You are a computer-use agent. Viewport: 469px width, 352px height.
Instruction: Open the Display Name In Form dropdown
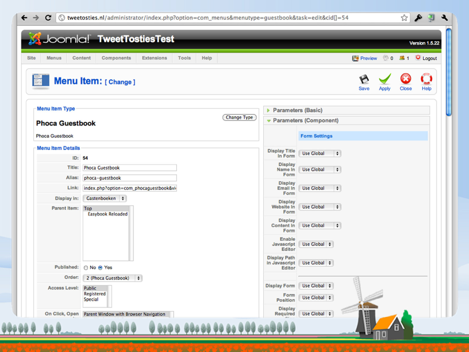pyautogui.click(x=320, y=170)
